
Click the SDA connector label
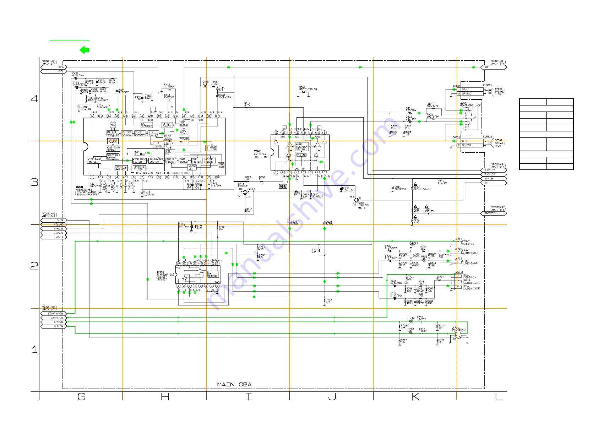coord(54,67)
